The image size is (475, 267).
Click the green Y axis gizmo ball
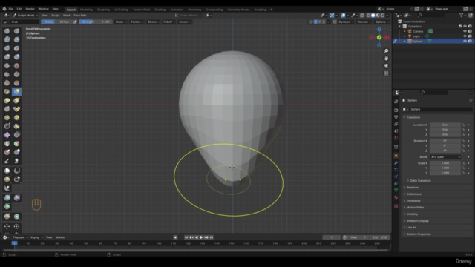click(379, 37)
